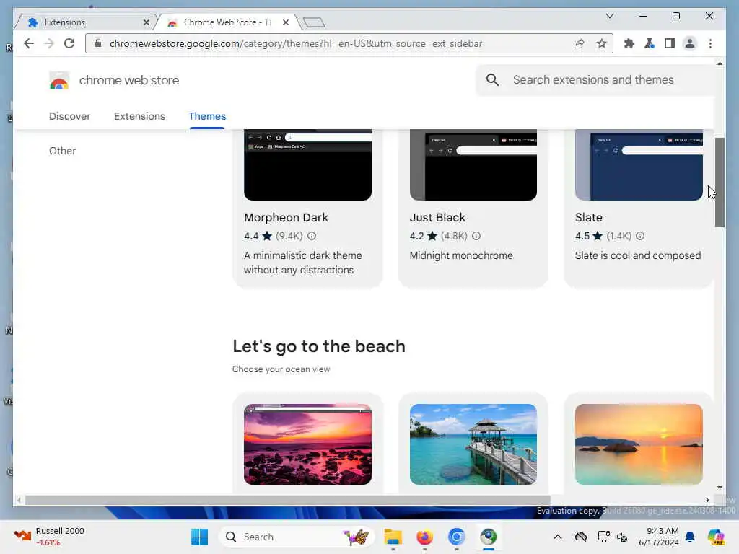Open the Just Black theme preview image
739x554 pixels.
(473, 165)
